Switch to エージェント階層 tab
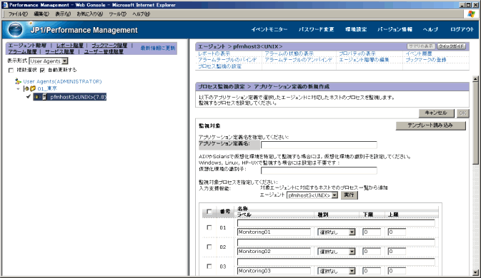The image size is (481, 278). pyautogui.click(x=27, y=45)
